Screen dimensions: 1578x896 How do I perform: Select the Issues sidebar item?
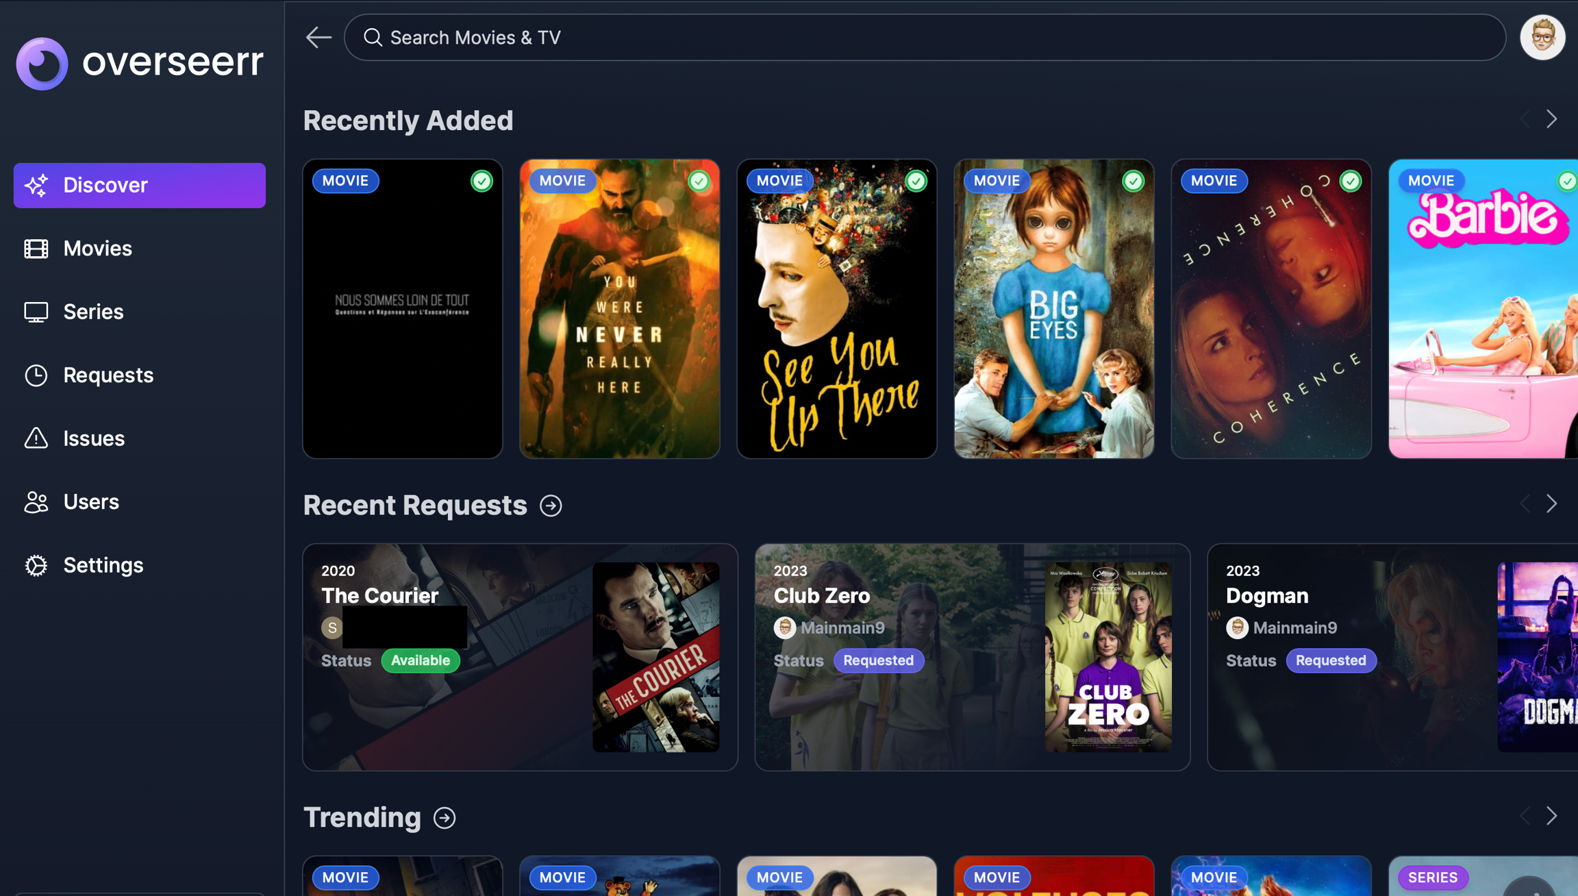94,438
